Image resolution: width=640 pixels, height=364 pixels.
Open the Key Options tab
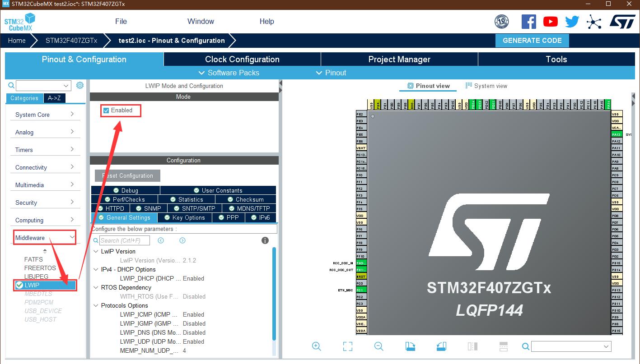pos(185,217)
